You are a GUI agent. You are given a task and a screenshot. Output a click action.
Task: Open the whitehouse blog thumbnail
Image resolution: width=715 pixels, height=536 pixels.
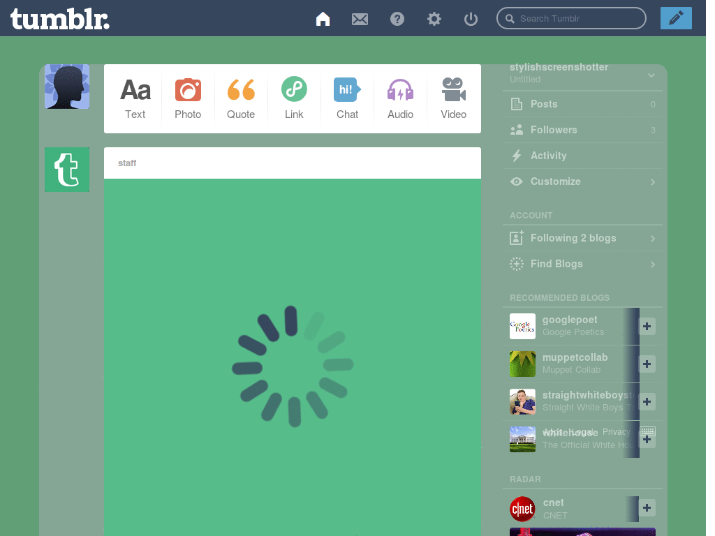522,440
